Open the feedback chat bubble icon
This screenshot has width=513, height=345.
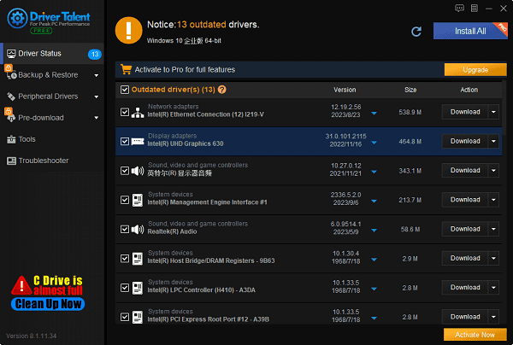(459, 9)
